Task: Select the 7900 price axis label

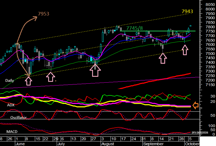Action: click(x=210, y=18)
